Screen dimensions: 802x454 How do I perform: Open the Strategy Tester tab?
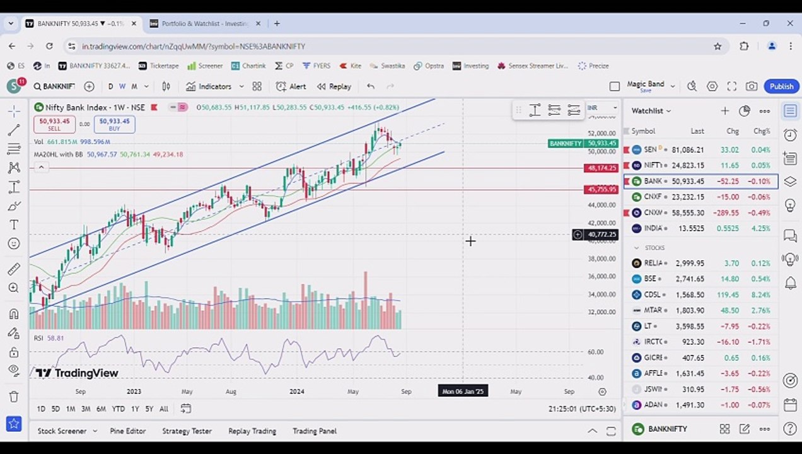(187, 431)
